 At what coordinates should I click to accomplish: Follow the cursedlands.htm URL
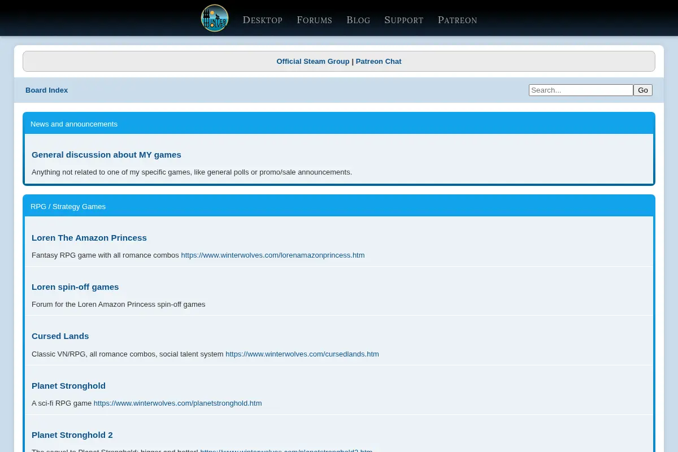pos(302,354)
